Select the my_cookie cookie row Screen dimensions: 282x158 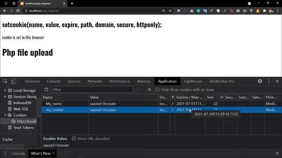(x=162, y=110)
